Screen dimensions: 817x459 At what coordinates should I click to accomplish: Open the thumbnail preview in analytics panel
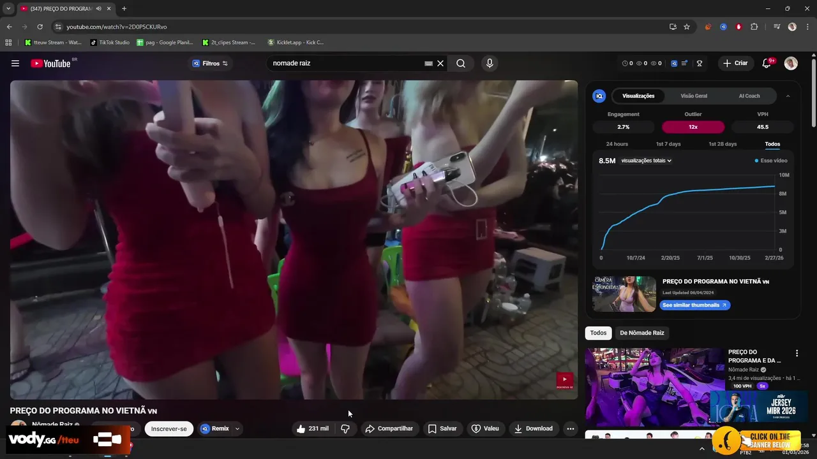point(624,294)
